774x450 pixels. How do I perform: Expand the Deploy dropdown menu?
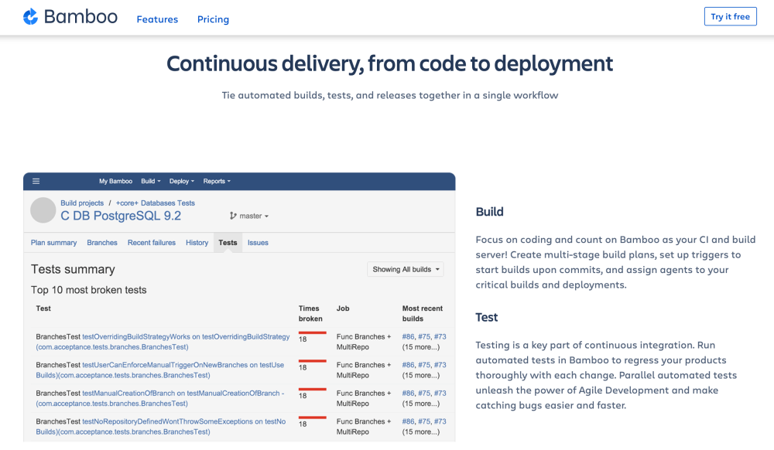point(182,182)
